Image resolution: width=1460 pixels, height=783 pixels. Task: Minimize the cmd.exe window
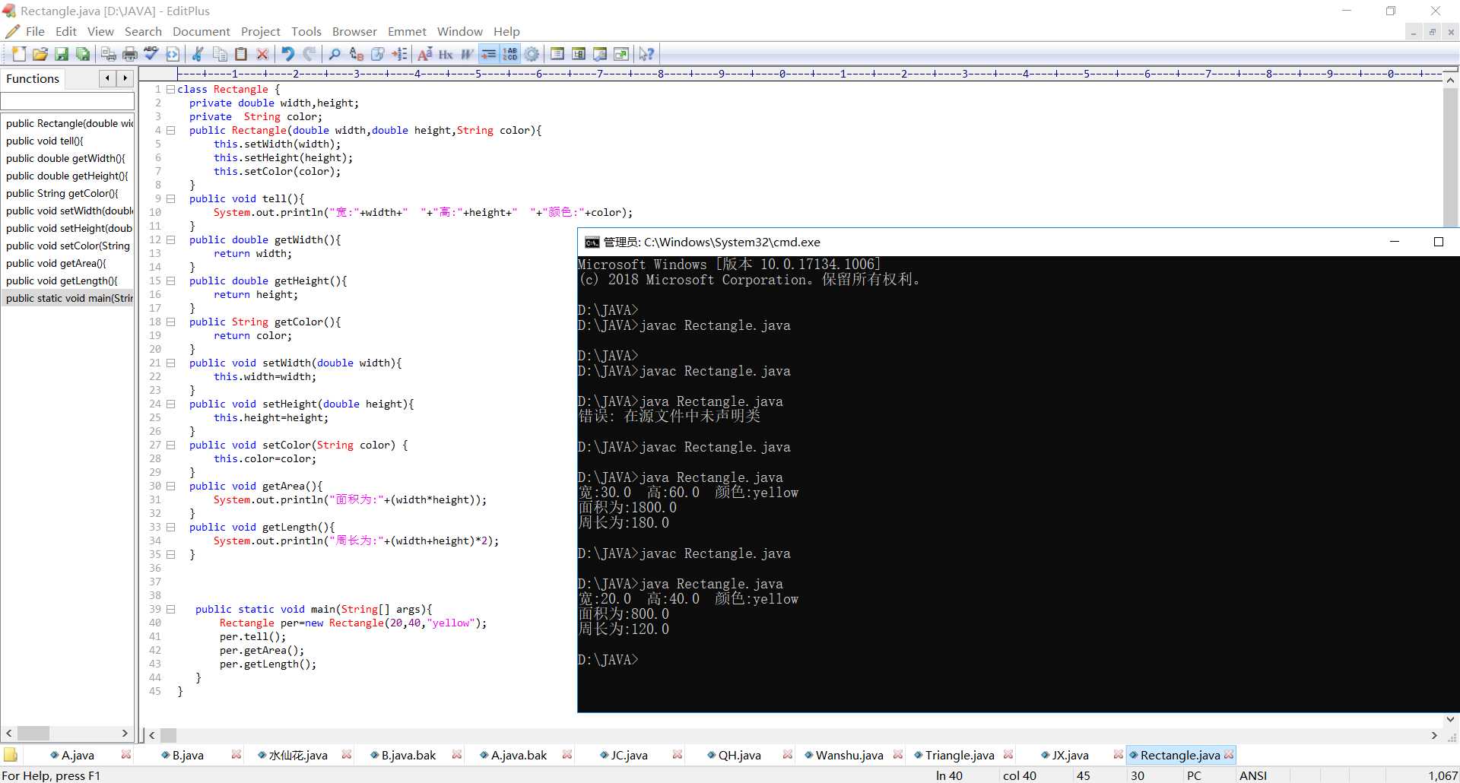pos(1395,242)
